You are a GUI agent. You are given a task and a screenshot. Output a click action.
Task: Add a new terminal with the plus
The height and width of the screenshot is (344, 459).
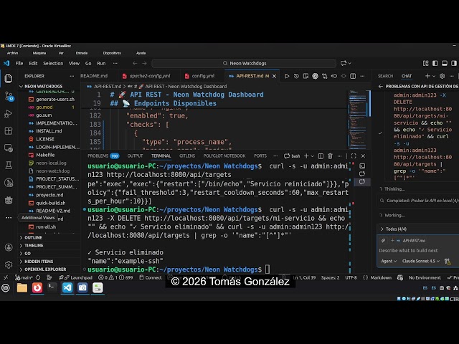[x=306, y=156]
